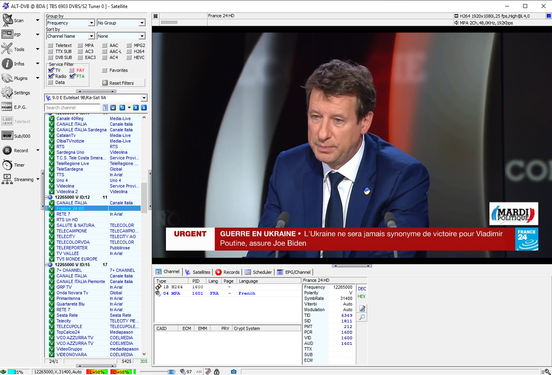The image size is (552, 375).
Task: Click the magnifier icon in bottom-right corner
Action: (548, 372)
